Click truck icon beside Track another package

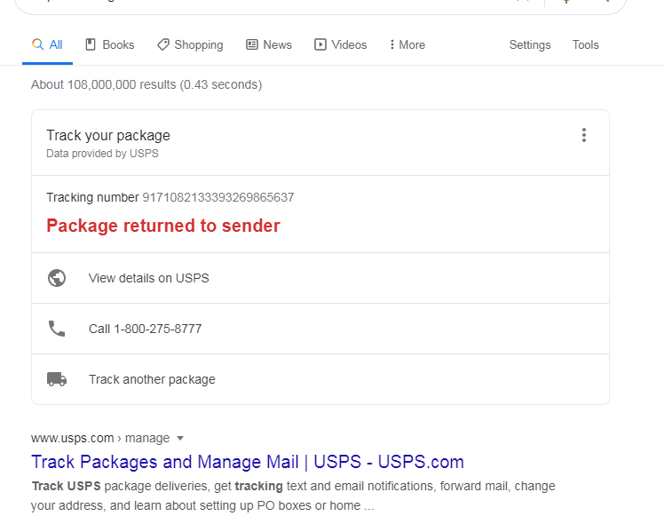(x=57, y=379)
